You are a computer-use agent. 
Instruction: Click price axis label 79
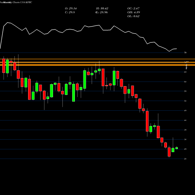[185, 53]
